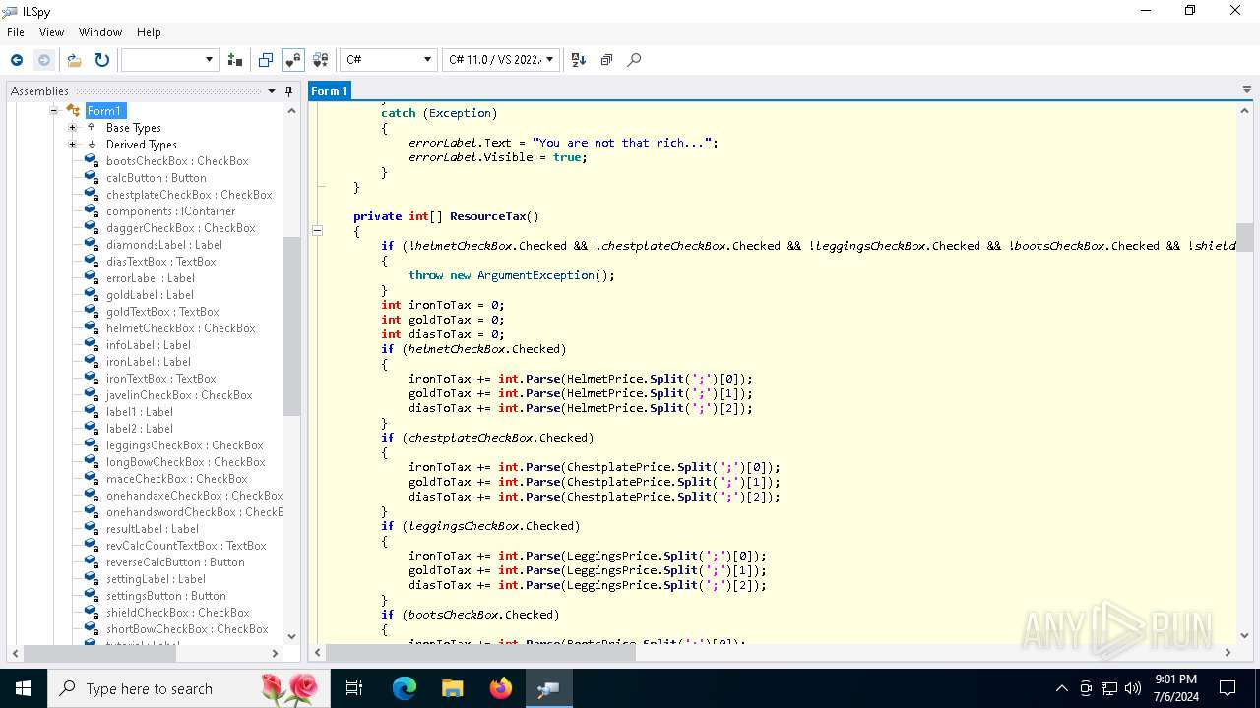This screenshot has width=1260, height=708.
Task: Select components : IContainer field
Action: (171, 211)
